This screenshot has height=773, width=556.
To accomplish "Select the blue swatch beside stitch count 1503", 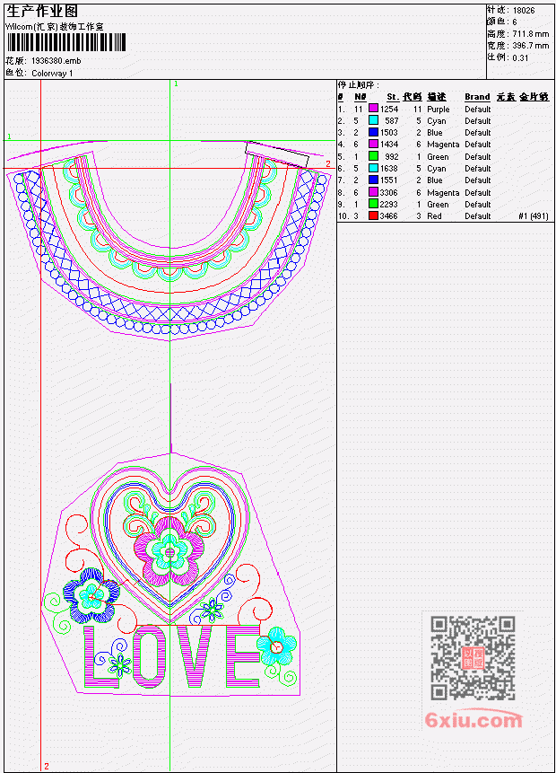I will (373, 132).
